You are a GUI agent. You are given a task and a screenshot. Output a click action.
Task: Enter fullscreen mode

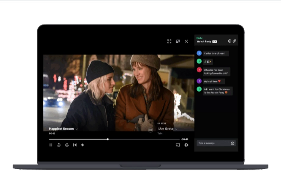(x=169, y=41)
